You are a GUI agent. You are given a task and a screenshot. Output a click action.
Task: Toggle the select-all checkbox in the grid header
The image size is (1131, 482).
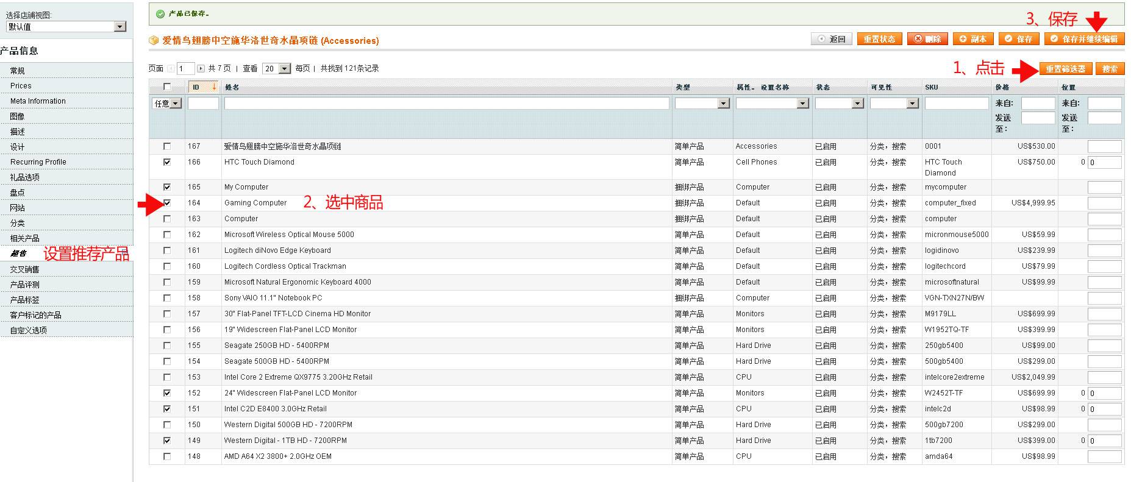[x=167, y=87]
